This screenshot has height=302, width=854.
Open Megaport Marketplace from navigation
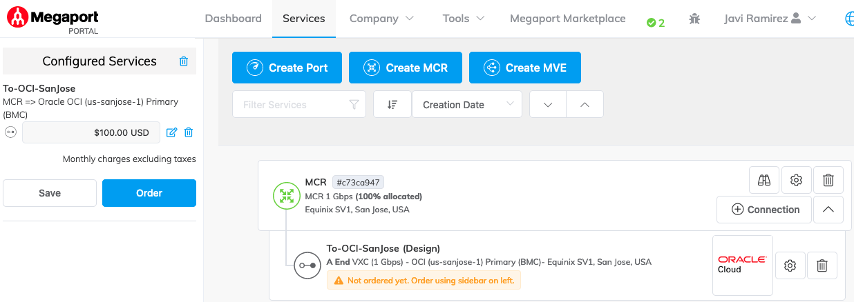[567, 19]
